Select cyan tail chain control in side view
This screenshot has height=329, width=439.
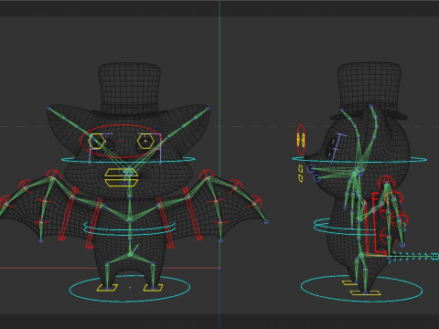(414, 257)
